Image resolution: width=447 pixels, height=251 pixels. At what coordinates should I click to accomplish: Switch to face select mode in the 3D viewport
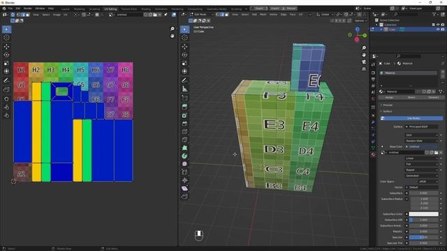click(x=226, y=15)
